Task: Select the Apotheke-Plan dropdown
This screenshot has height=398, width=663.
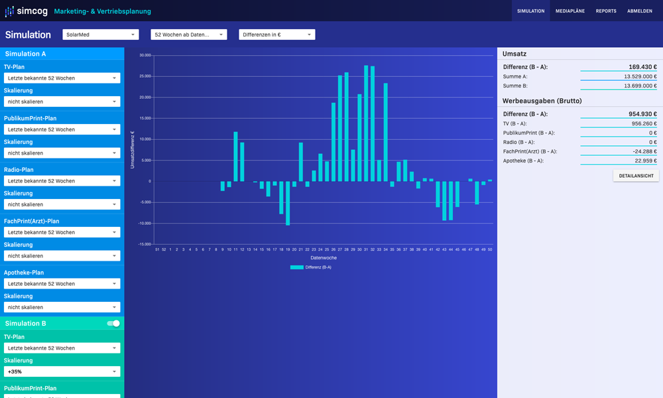Action: (x=62, y=284)
